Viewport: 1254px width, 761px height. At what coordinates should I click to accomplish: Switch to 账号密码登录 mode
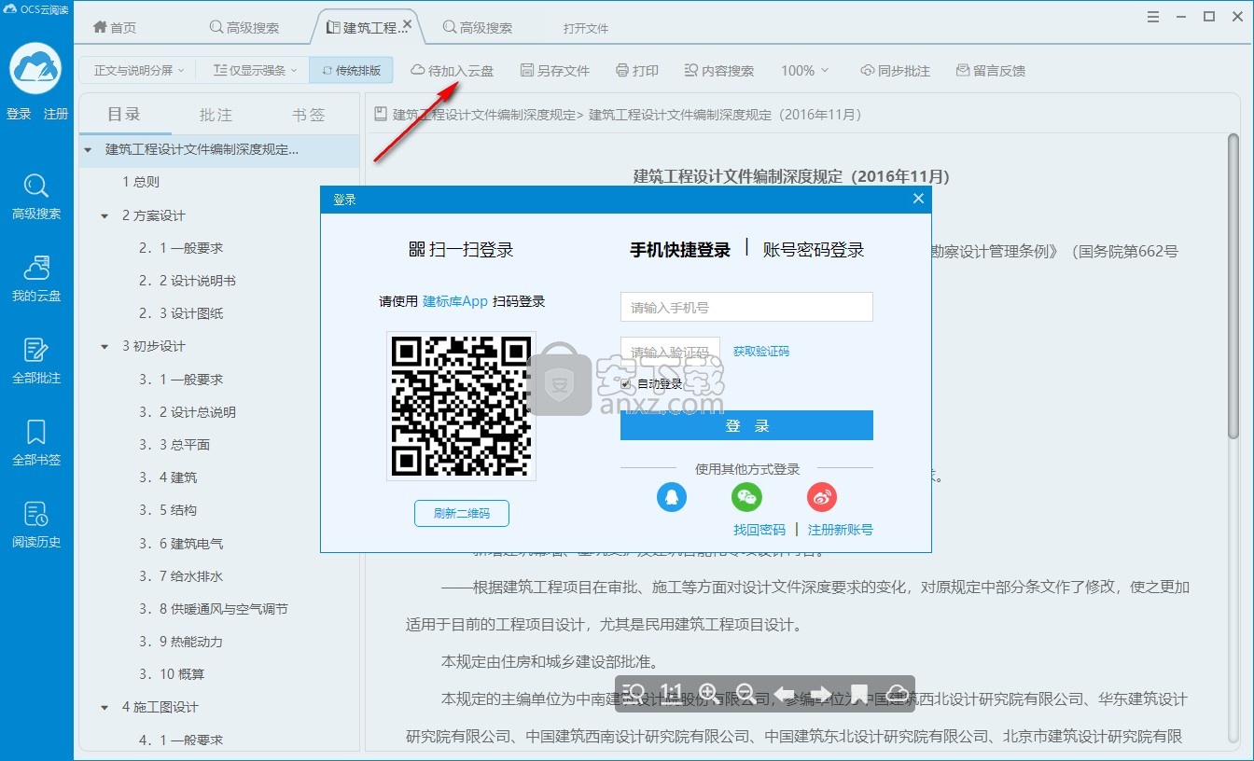[x=814, y=249]
